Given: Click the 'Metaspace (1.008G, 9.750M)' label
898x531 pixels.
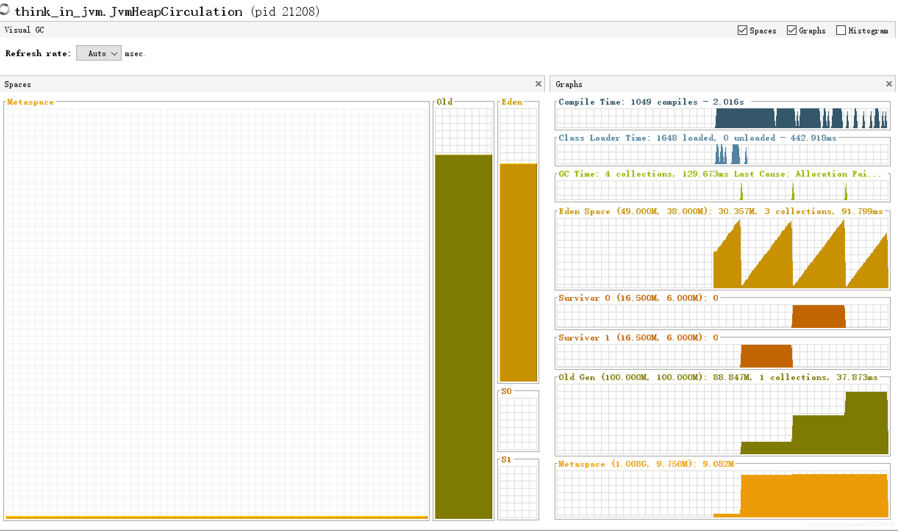Looking at the screenshot, I should coord(627,464).
